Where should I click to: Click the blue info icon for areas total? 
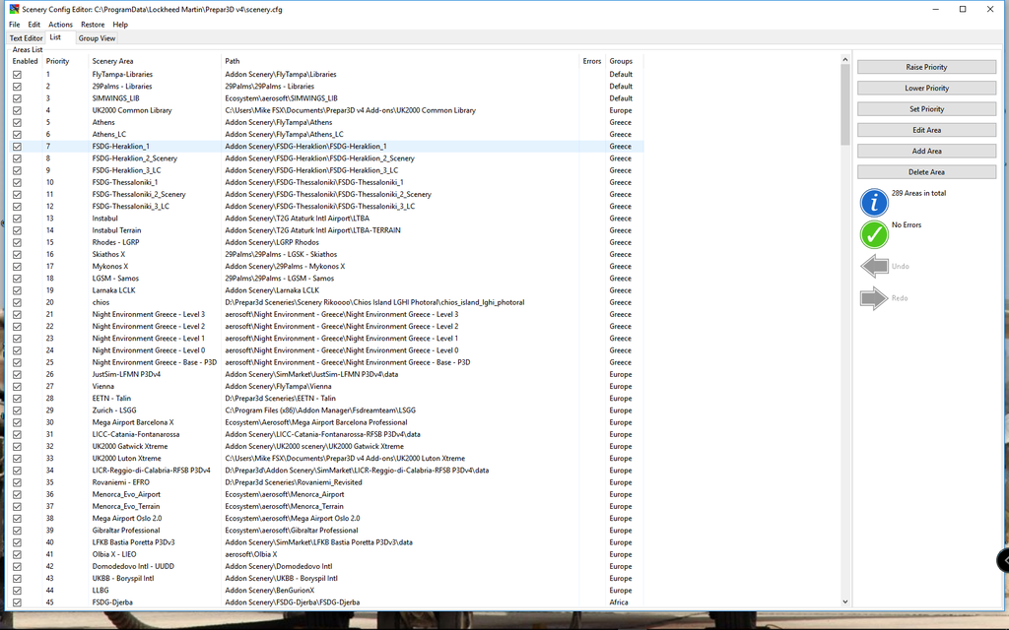pos(874,203)
